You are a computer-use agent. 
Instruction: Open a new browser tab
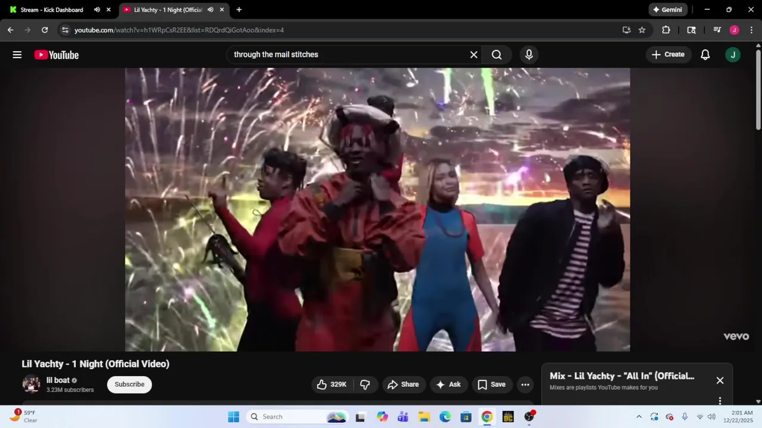click(239, 10)
